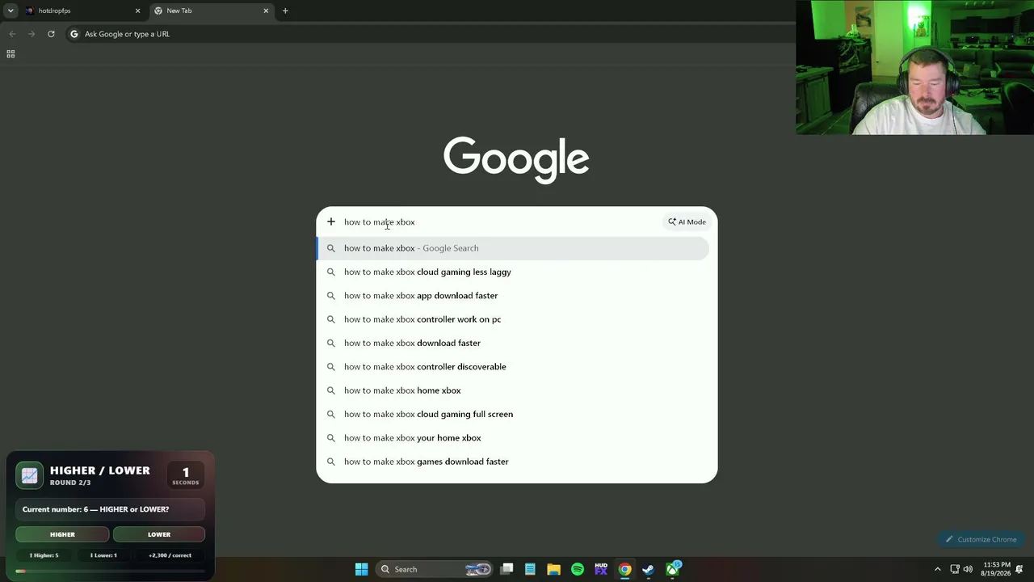
Task: Go back to the previous page
Action: point(12,34)
